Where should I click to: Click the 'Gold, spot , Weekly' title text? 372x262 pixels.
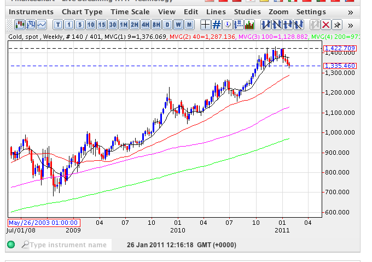[36, 37]
